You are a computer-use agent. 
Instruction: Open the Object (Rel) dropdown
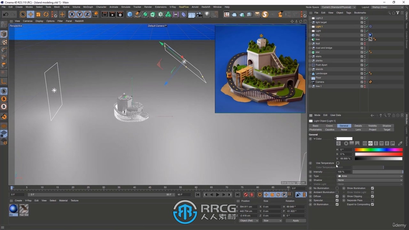click(x=249, y=220)
